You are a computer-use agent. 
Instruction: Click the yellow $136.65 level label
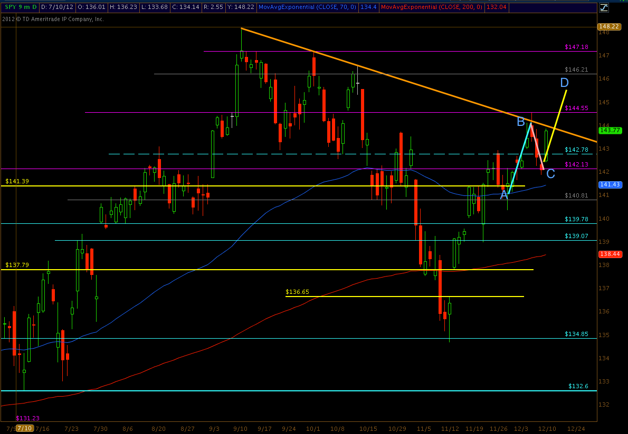(297, 291)
